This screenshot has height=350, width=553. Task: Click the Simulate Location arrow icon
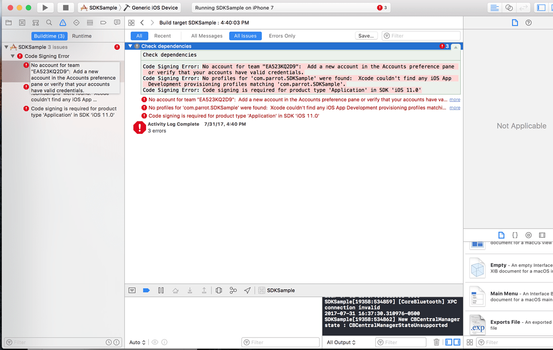pyautogui.click(x=247, y=290)
